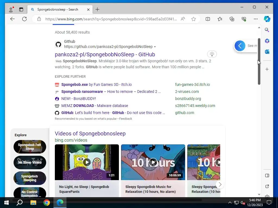Show hidden tray icons chevron
The width and height of the screenshot is (278, 208).
230,203
